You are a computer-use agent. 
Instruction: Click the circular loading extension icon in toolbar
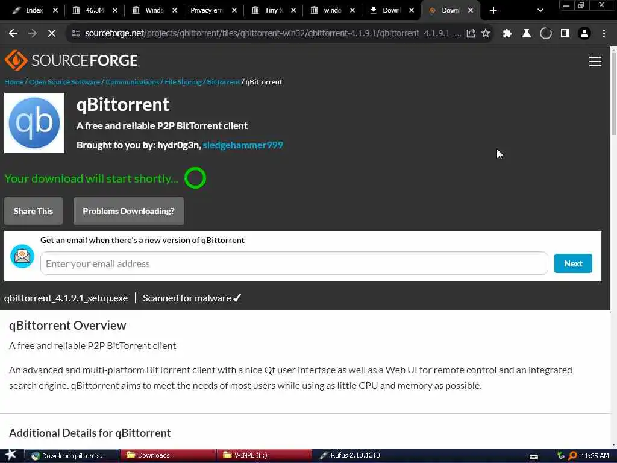coord(545,34)
